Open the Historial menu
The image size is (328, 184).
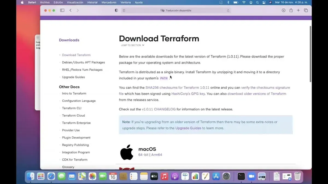click(92, 2)
